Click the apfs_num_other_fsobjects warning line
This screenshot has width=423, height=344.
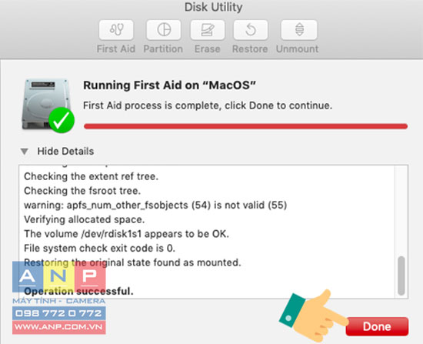(x=155, y=205)
